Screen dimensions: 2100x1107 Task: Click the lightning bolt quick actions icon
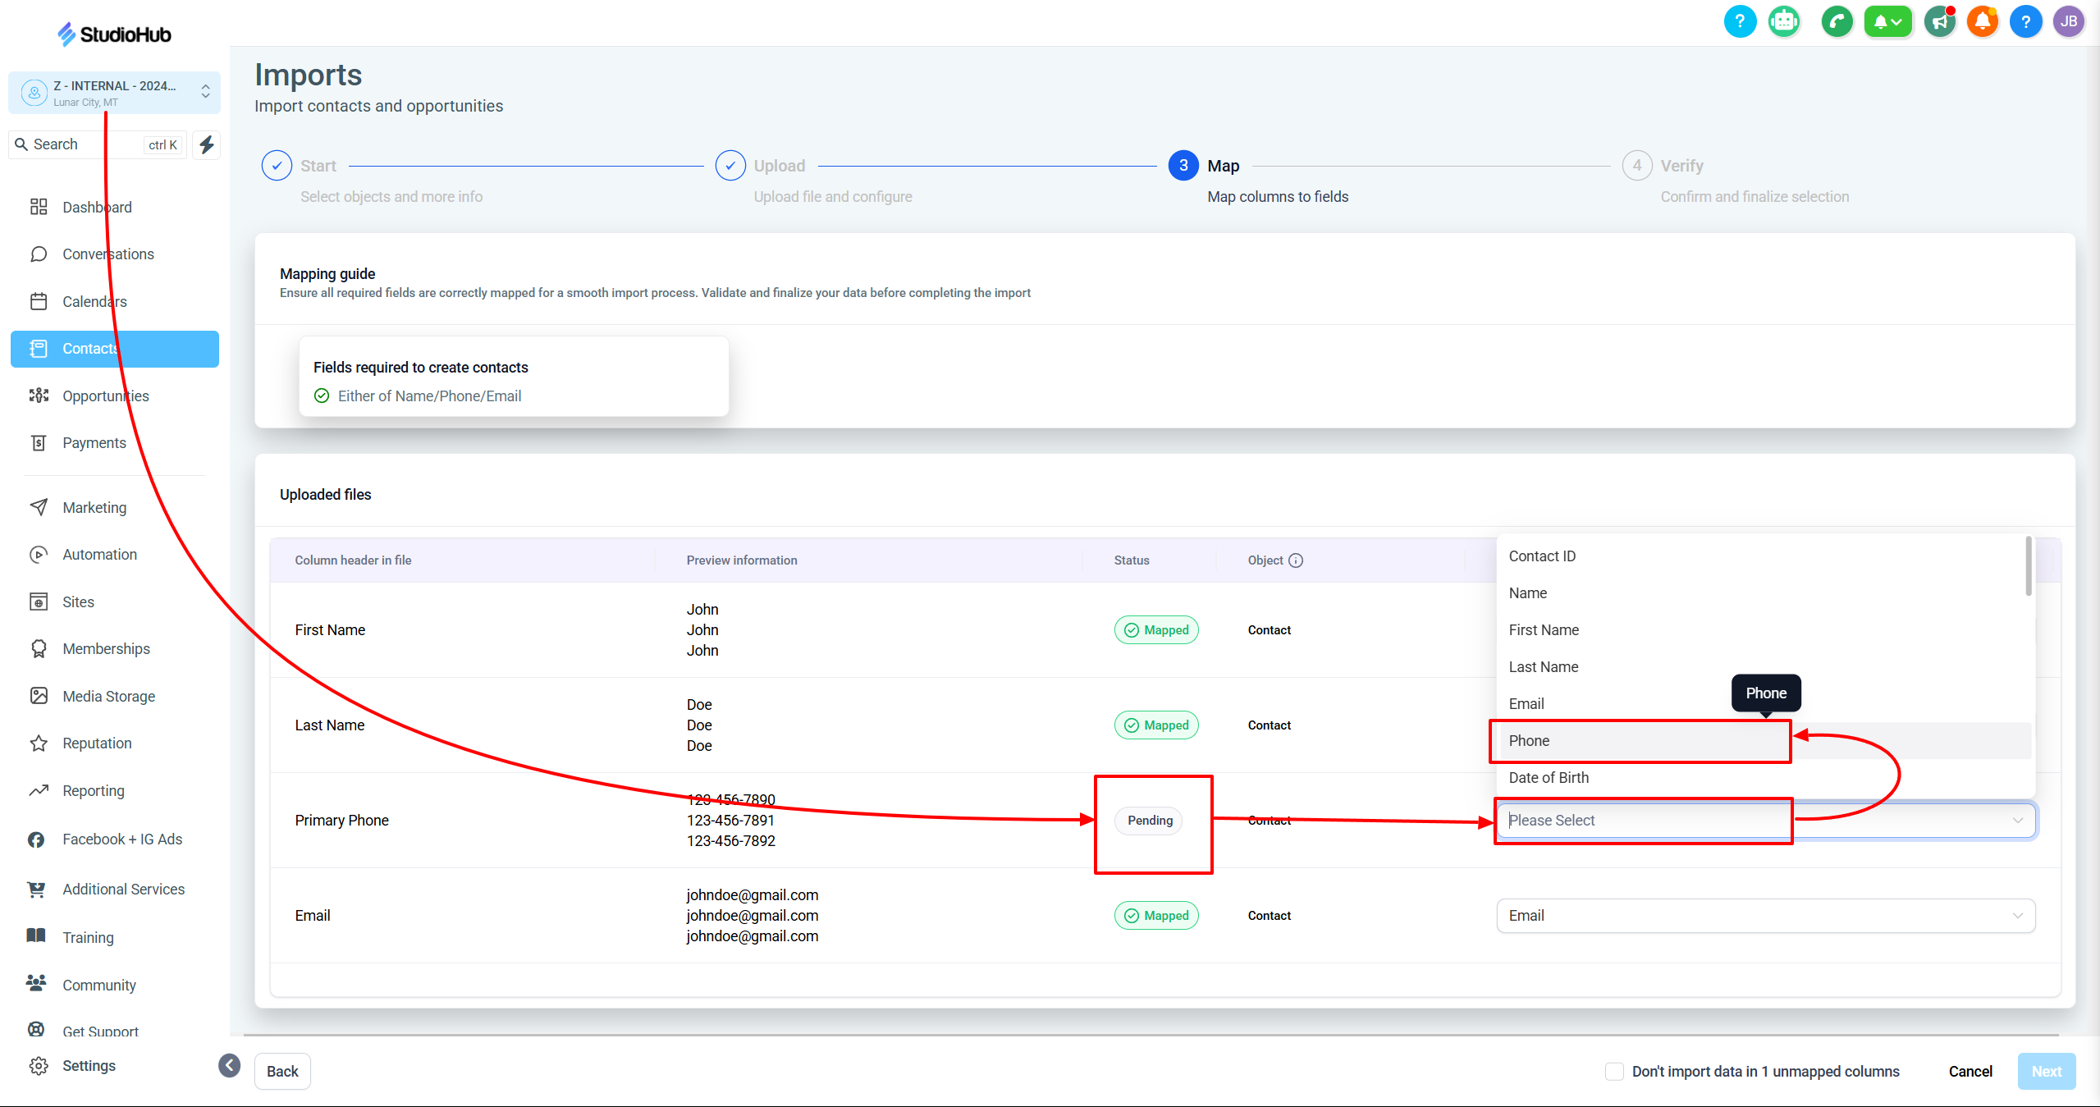pos(207,144)
